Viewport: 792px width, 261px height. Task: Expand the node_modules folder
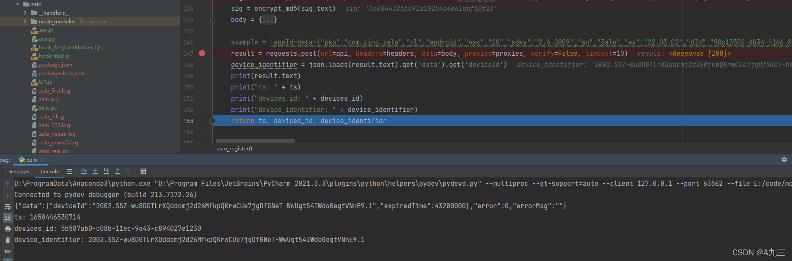click(25, 22)
